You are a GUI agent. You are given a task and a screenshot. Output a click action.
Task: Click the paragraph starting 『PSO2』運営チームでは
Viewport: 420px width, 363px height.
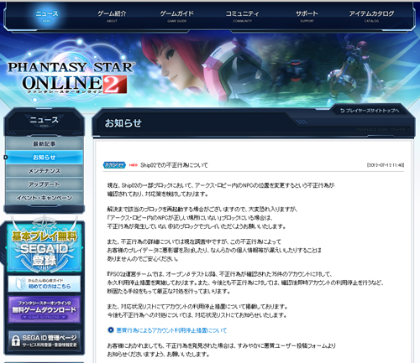click(x=245, y=283)
